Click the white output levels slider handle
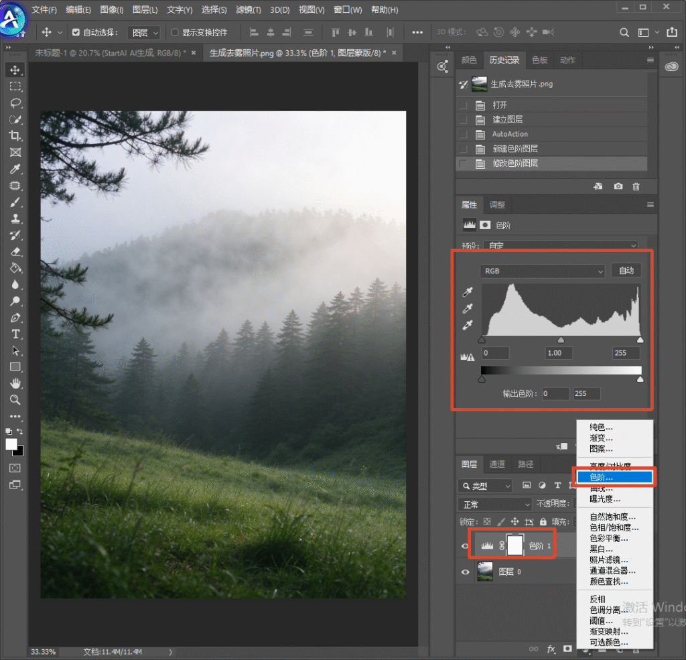This screenshot has height=660, width=686. click(x=640, y=379)
